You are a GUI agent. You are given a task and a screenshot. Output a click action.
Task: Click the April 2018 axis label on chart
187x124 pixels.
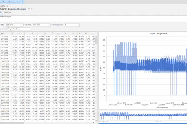point(137,103)
